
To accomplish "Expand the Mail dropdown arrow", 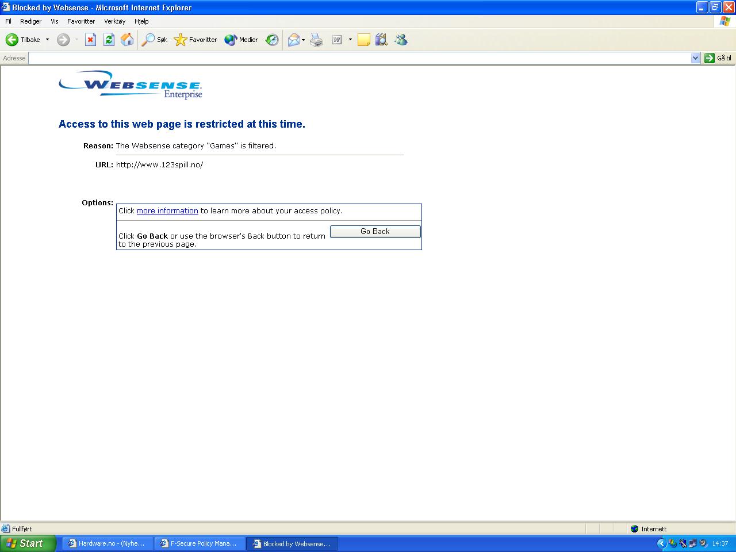I will pyautogui.click(x=303, y=40).
